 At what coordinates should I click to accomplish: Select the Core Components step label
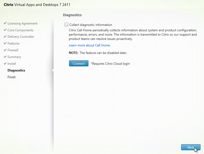pos(20,30)
